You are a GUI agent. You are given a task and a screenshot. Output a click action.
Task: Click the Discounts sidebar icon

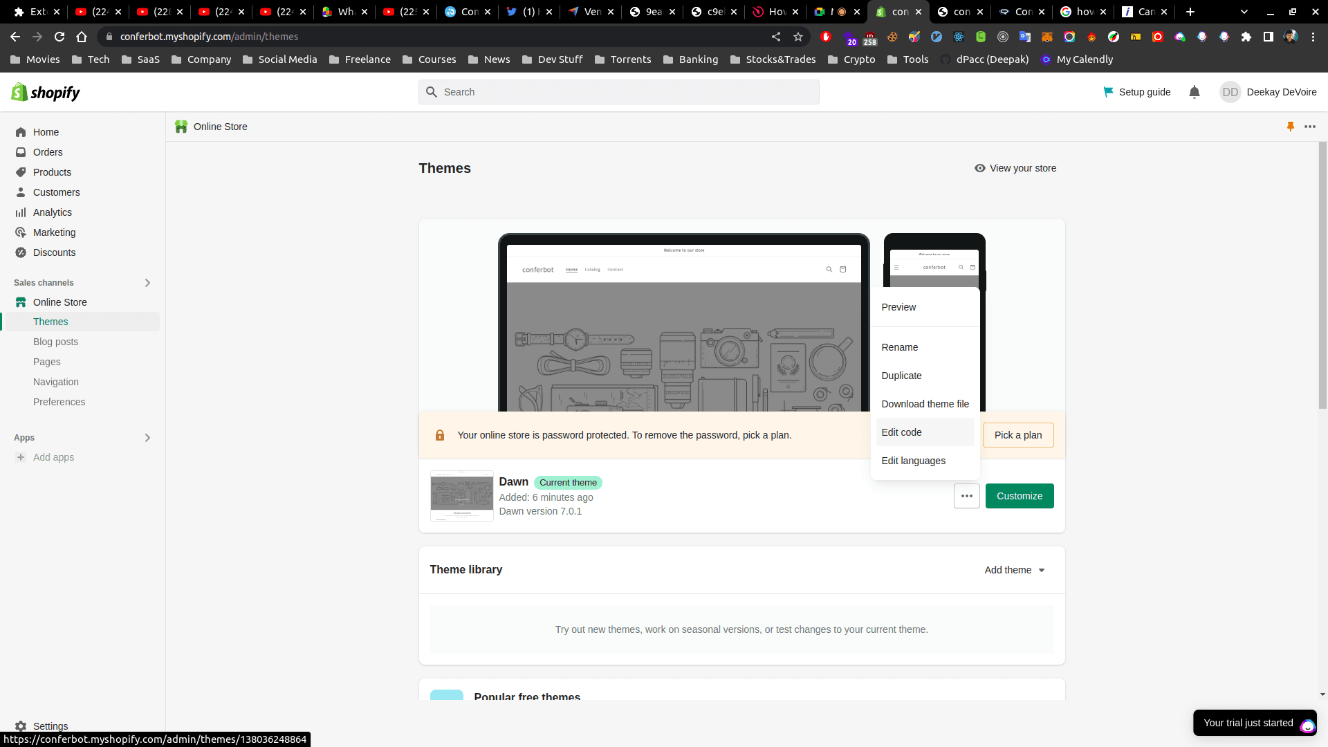click(x=21, y=252)
